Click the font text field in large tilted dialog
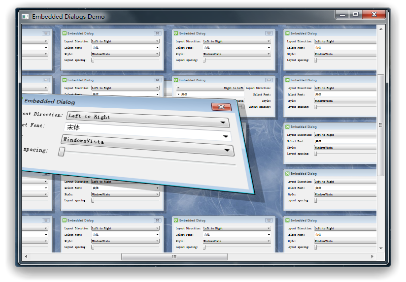The height and width of the screenshot is (282, 406). 143,131
